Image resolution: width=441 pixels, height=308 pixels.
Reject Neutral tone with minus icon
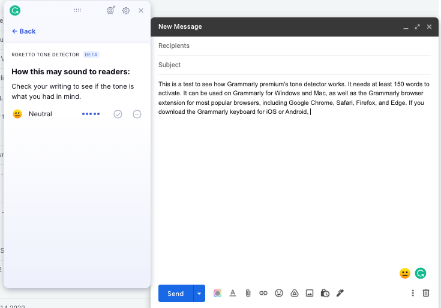(x=137, y=114)
